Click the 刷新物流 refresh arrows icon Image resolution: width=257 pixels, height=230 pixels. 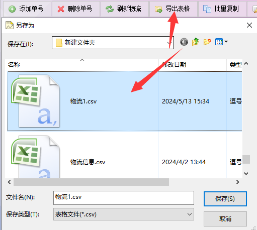pyautogui.click(x=110, y=9)
